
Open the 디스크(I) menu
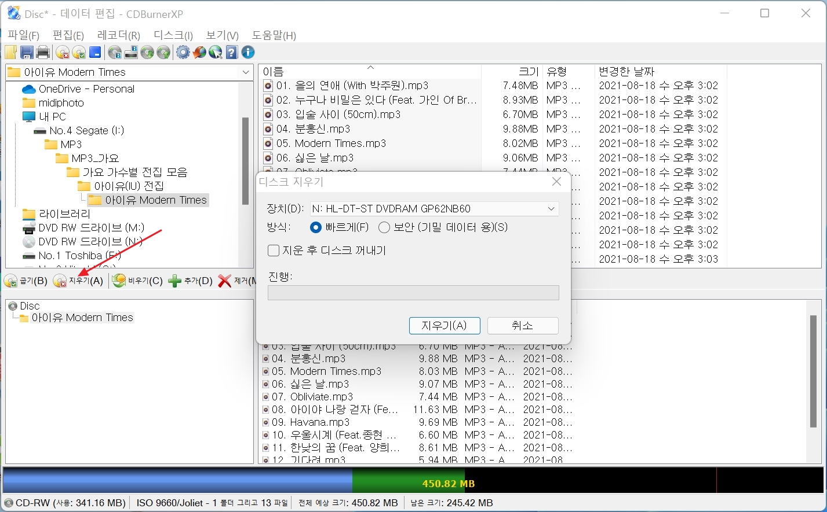(x=173, y=35)
